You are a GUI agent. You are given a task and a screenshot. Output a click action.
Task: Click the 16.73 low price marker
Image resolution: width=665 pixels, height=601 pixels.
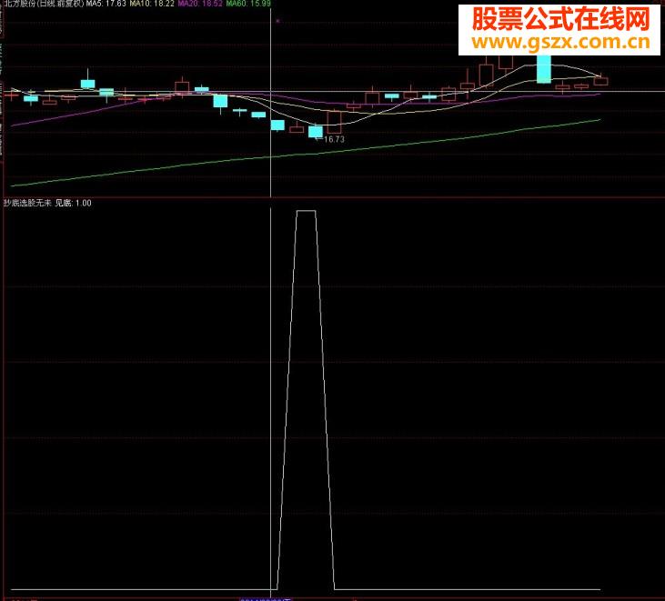(x=334, y=139)
